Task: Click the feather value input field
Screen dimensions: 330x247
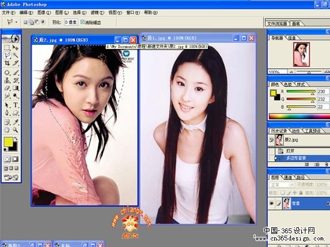Action: coord(71,22)
